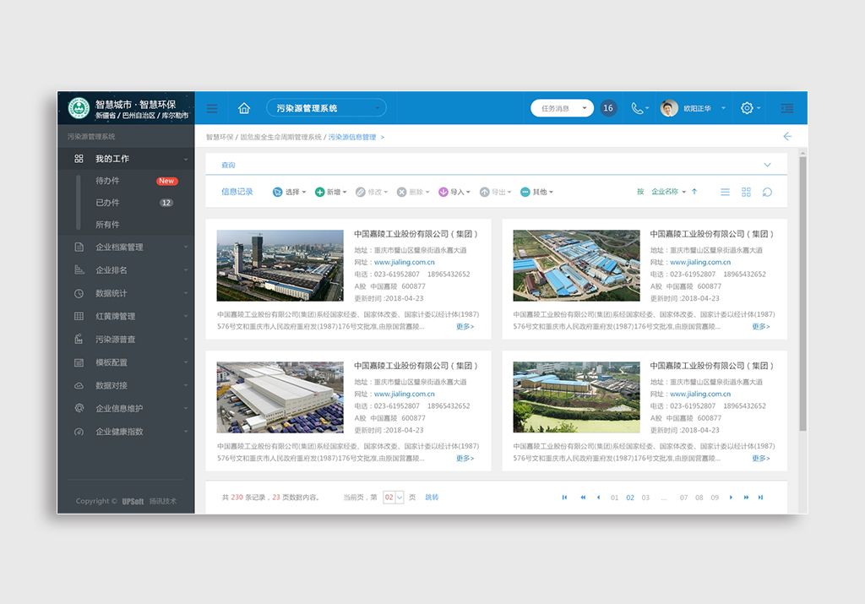Screen dimensions: 865x604
Task: Go to the home page icon
Action: pyautogui.click(x=244, y=108)
